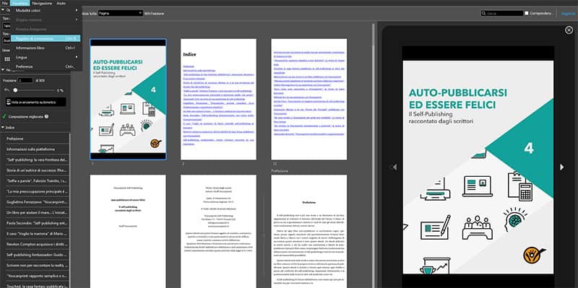The width and height of the screenshot is (578, 288).
Task: Close the device preview with X
Action: point(569,30)
